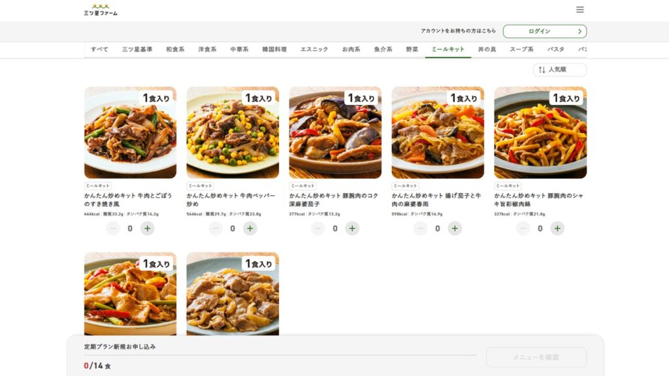This screenshot has width=669, height=376.
Task: Click plus for 豚腕肉のシャキ旨彩椒肉絲
Action: (x=557, y=228)
